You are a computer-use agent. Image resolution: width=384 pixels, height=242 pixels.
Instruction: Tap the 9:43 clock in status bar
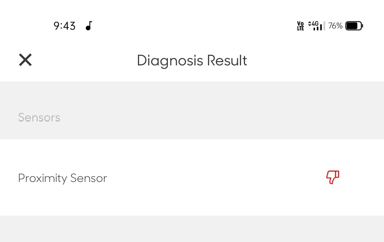click(x=64, y=26)
